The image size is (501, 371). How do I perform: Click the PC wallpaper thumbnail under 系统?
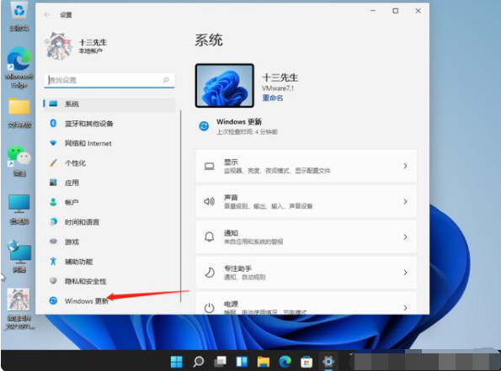[x=225, y=86]
